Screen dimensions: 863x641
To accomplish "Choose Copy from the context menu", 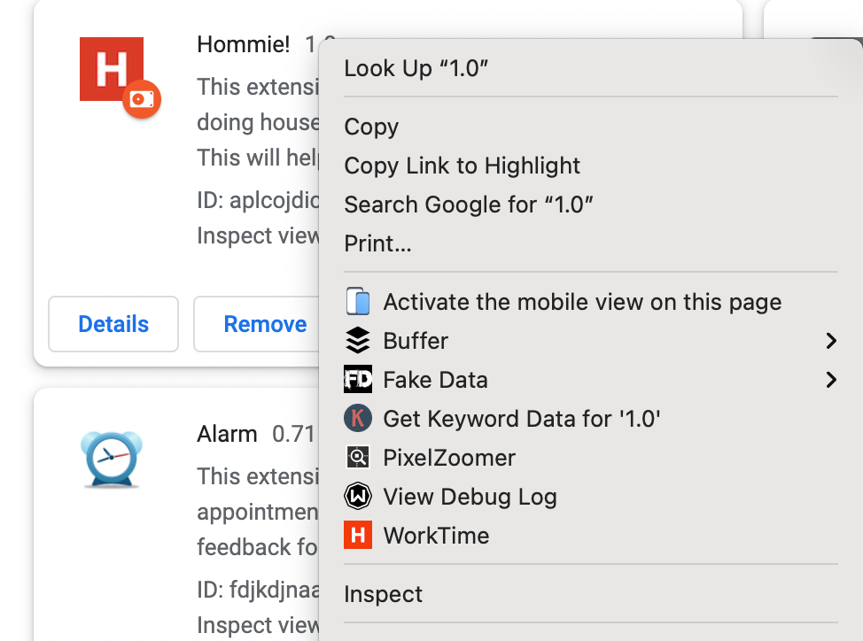I will [x=371, y=127].
